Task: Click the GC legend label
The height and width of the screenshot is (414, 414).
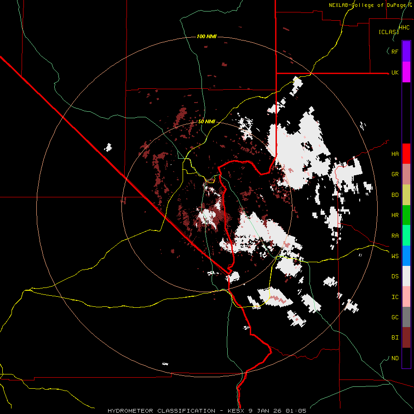Action: click(x=395, y=317)
